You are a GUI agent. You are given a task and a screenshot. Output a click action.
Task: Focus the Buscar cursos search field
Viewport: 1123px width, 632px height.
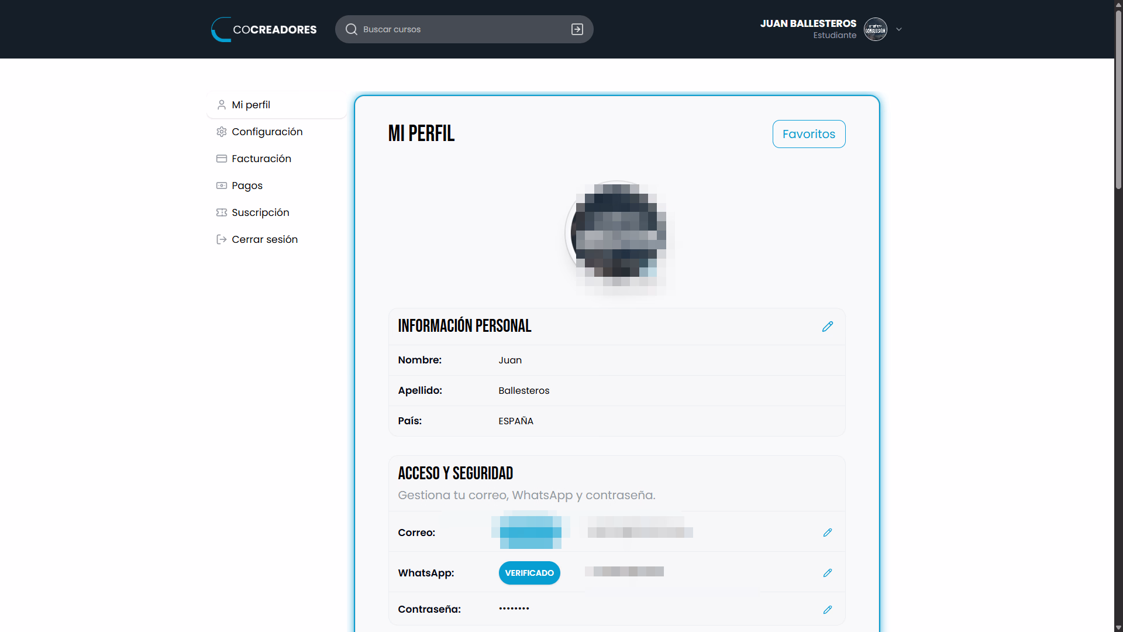(x=464, y=29)
